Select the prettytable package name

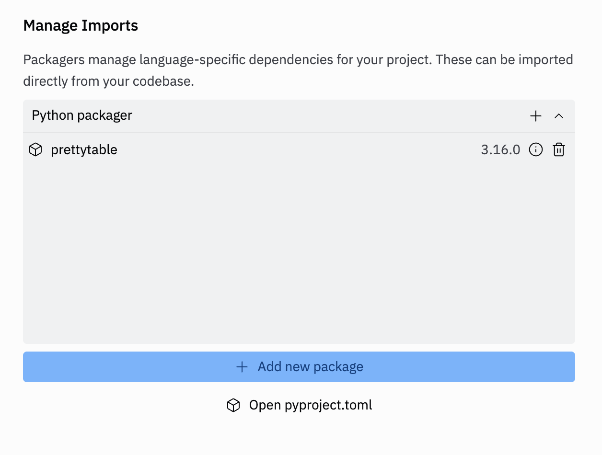84,150
